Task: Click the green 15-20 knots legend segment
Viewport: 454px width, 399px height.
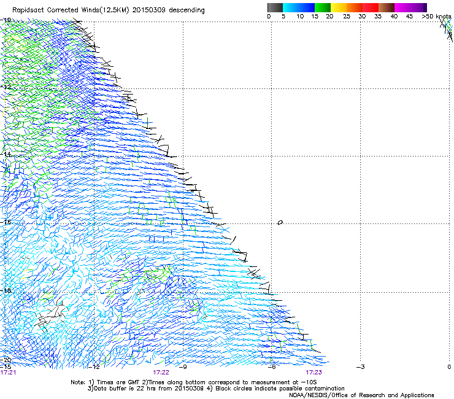Action: coord(323,7)
